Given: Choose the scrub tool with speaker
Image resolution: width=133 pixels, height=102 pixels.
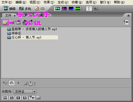Looking at the screenshot, I should [96, 9].
